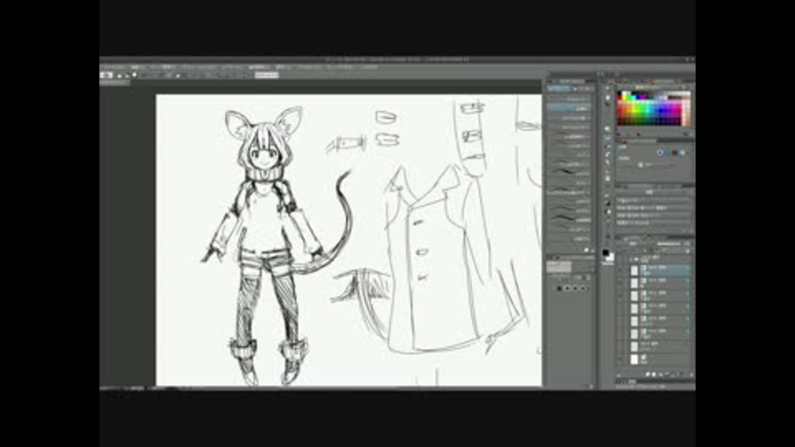Image resolution: width=795 pixels, height=447 pixels.
Task: Pick the black foreground main color swatch
Action: point(606,253)
